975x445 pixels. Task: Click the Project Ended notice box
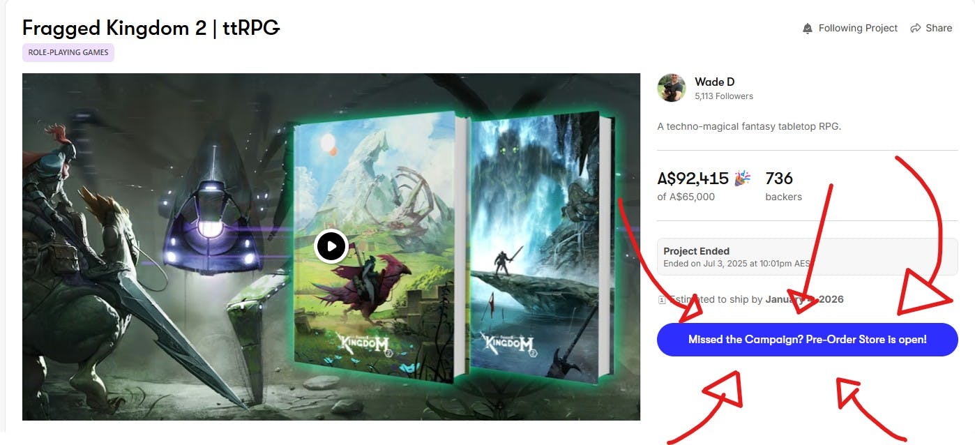pyautogui.click(x=808, y=257)
